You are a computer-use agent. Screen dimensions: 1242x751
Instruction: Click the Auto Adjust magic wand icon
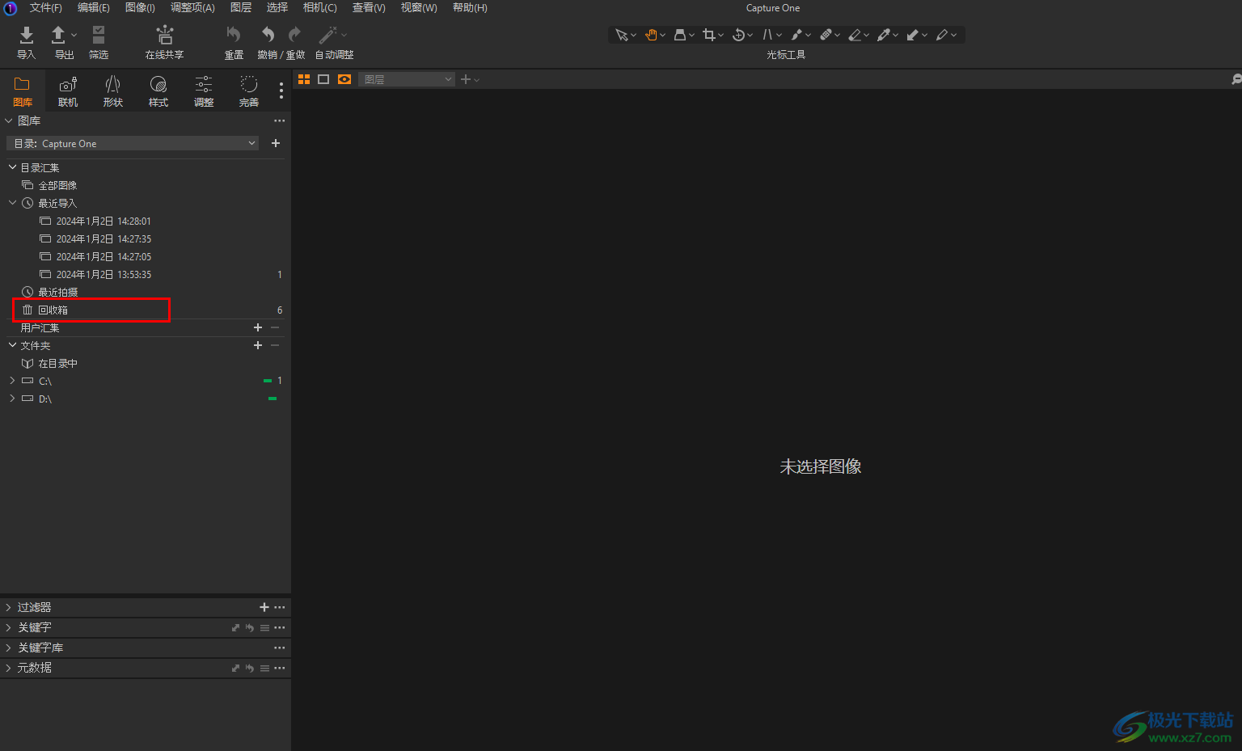[327, 35]
